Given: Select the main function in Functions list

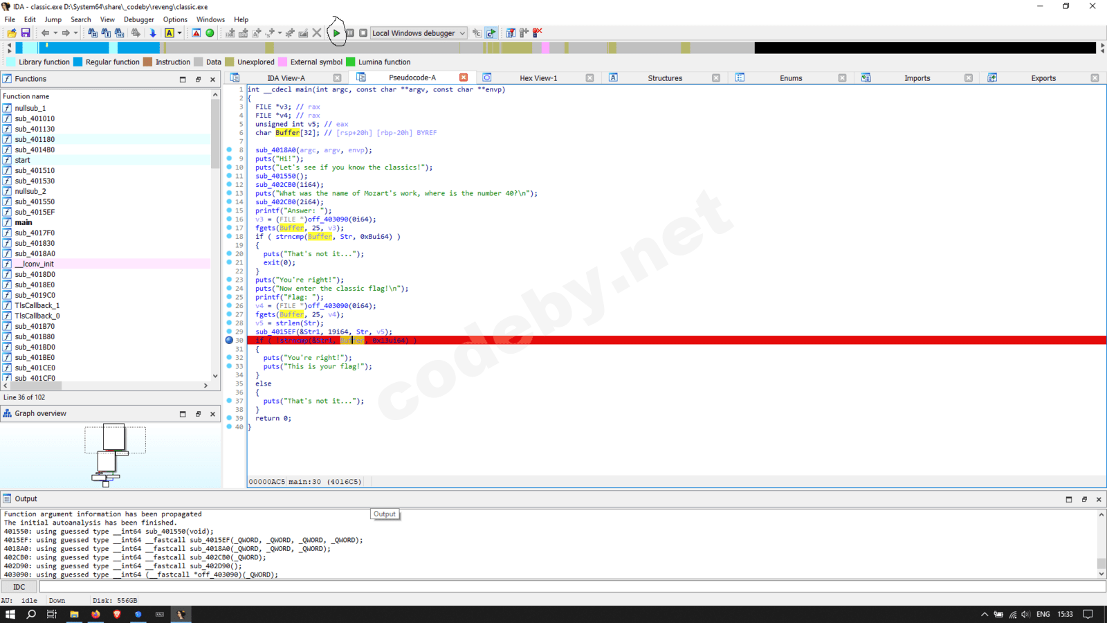Looking at the screenshot, I should (24, 222).
